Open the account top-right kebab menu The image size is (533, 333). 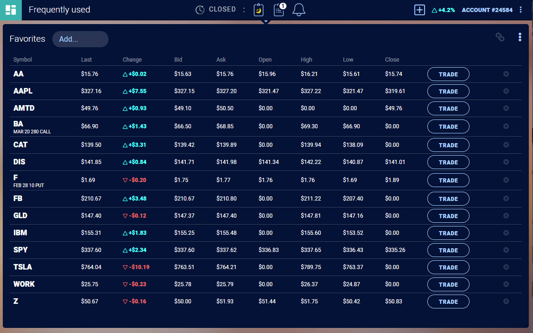[x=520, y=10]
